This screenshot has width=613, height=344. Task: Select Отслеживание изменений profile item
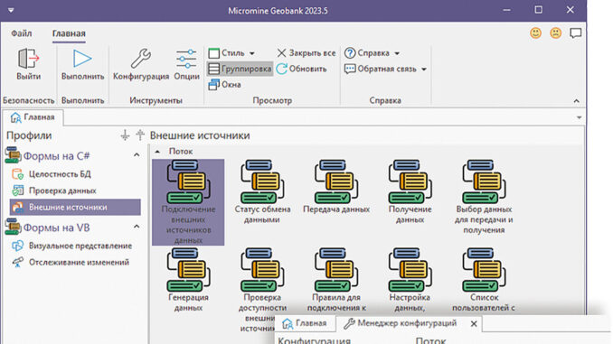pyautogui.click(x=75, y=263)
